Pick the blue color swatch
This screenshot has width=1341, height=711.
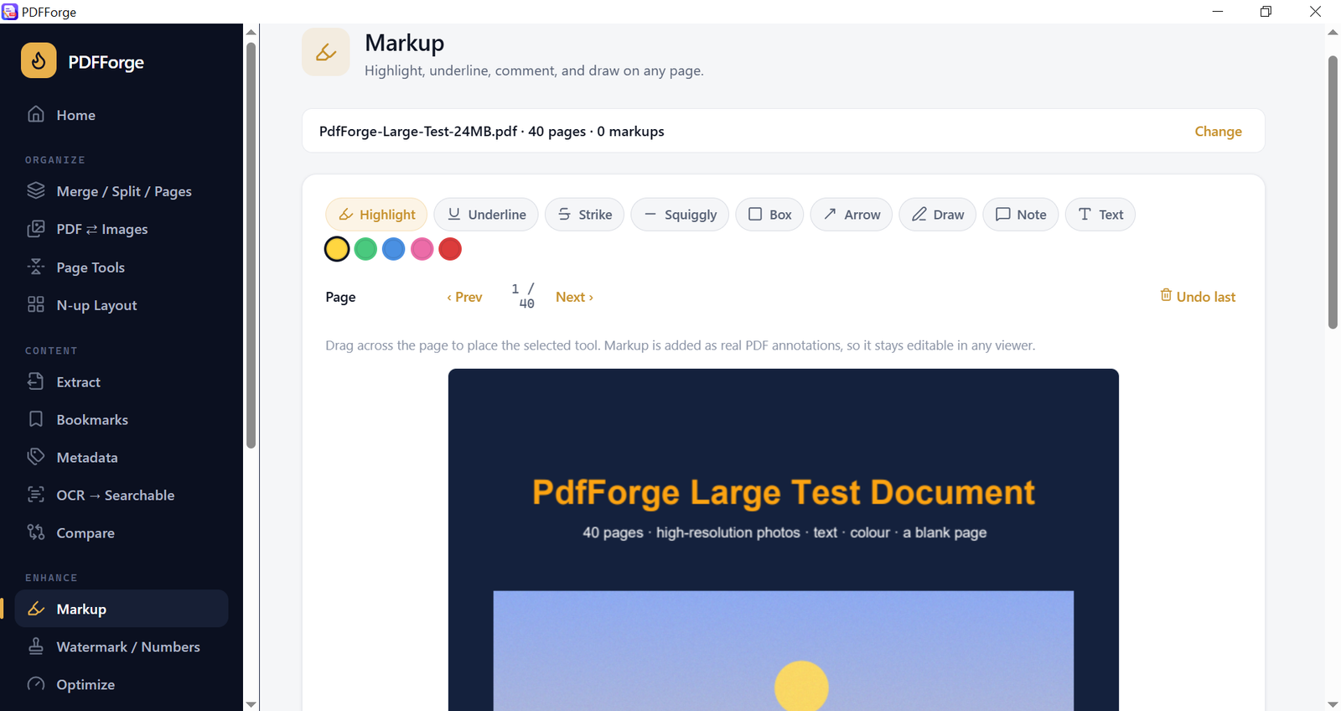tap(394, 249)
